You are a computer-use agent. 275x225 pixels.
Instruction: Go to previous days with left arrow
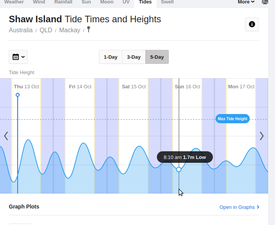pyautogui.click(x=6, y=136)
